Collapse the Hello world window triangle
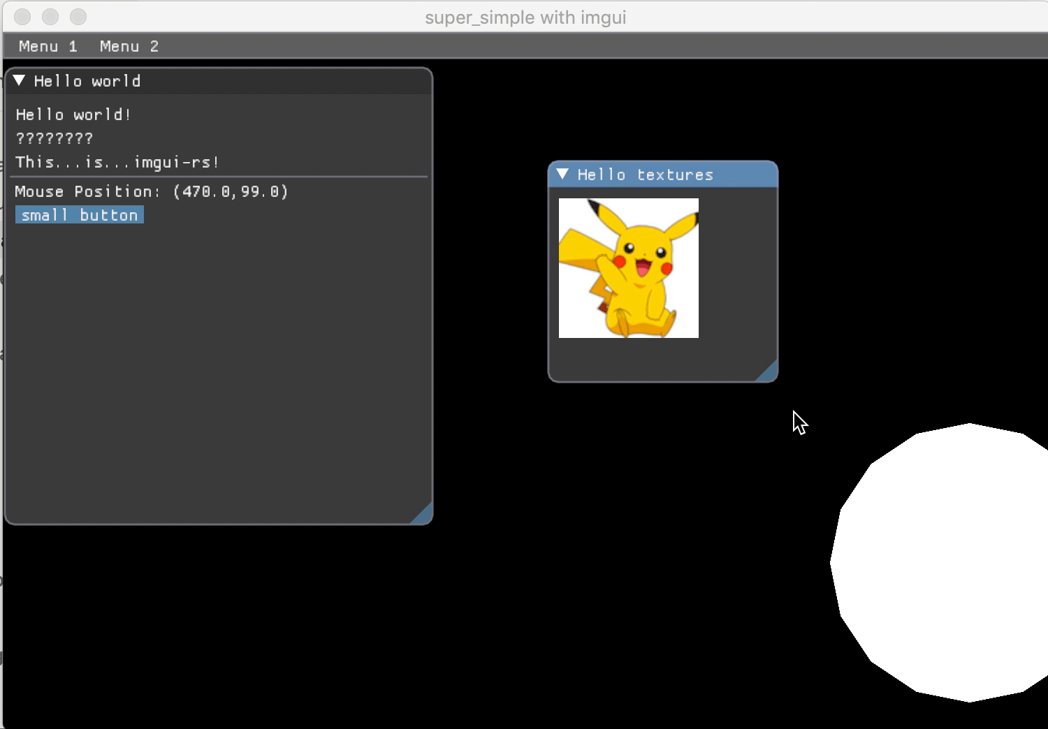The height and width of the screenshot is (729, 1048). pyautogui.click(x=20, y=81)
